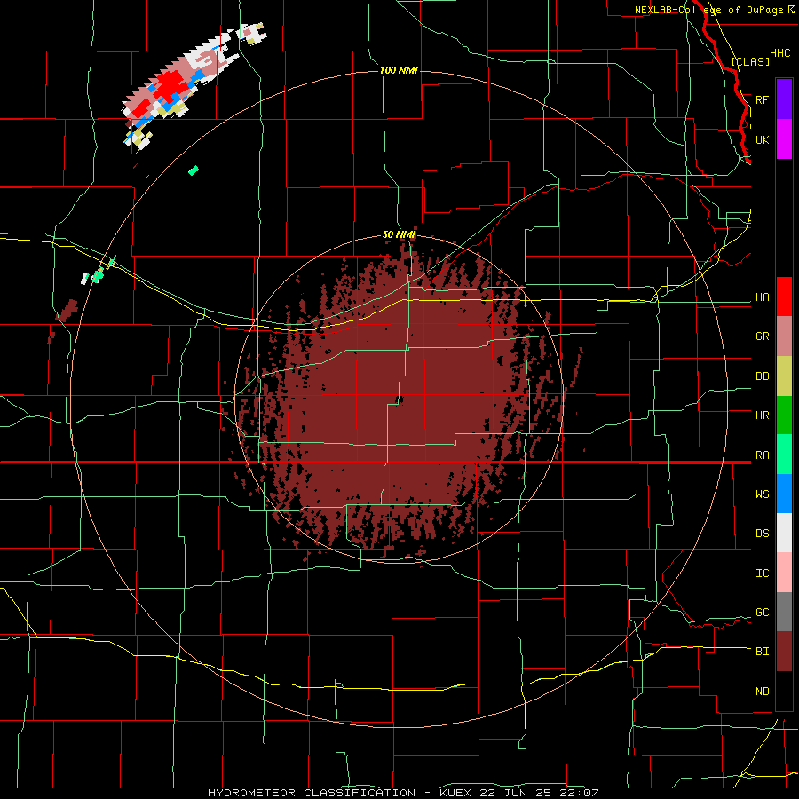Click the IC label in the legend

point(762,574)
